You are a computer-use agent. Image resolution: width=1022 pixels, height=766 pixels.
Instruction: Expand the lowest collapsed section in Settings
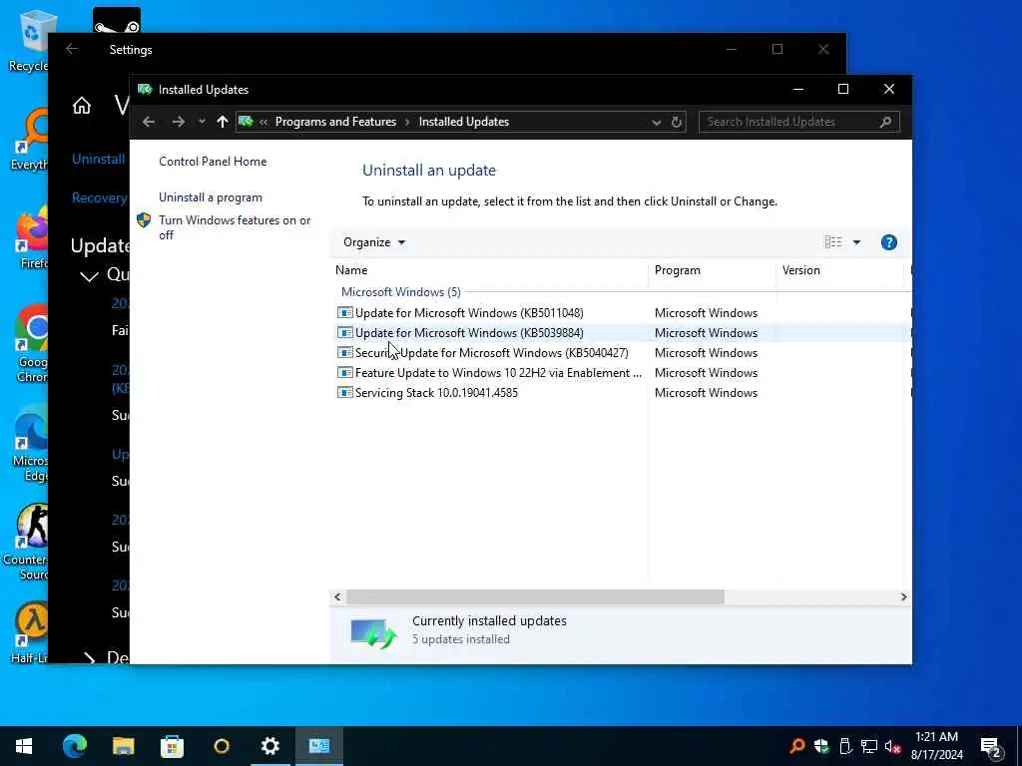89,658
